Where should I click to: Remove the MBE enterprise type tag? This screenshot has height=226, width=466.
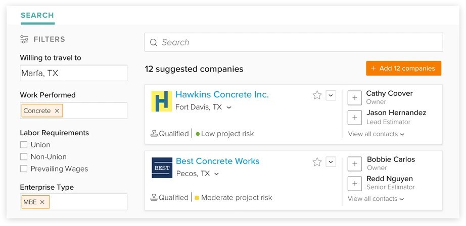pos(42,202)
